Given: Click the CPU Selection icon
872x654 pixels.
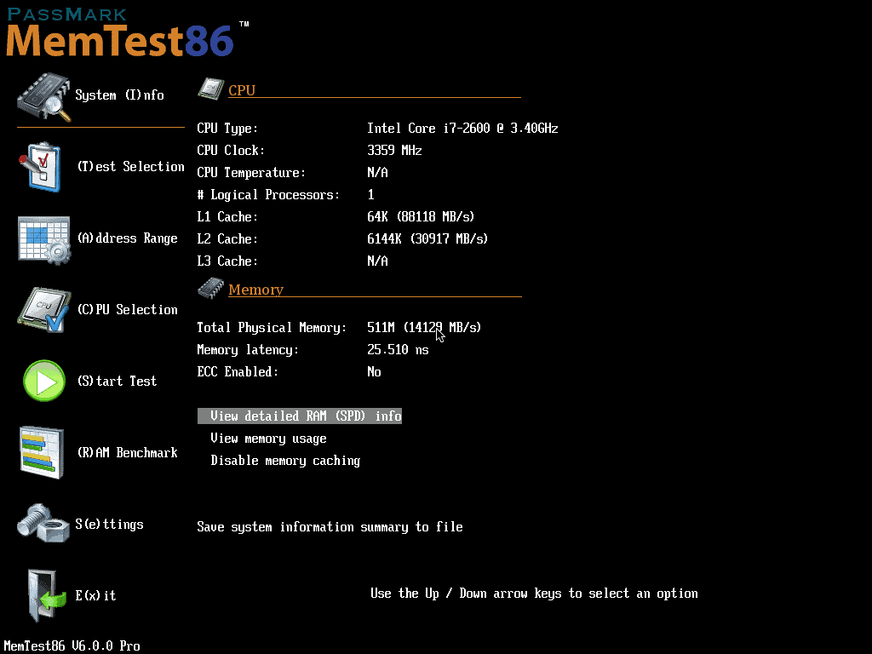Looking at the screenshot, I should (43, 309).
